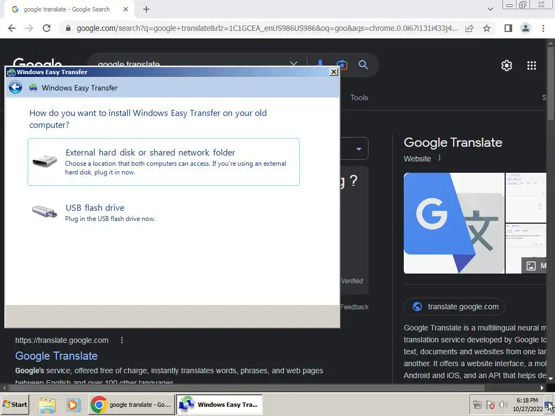Image resolution: width=555 pixels, height=416 pixels.
Task: Click the network tray icon
Action: click(x=477, y=405)
